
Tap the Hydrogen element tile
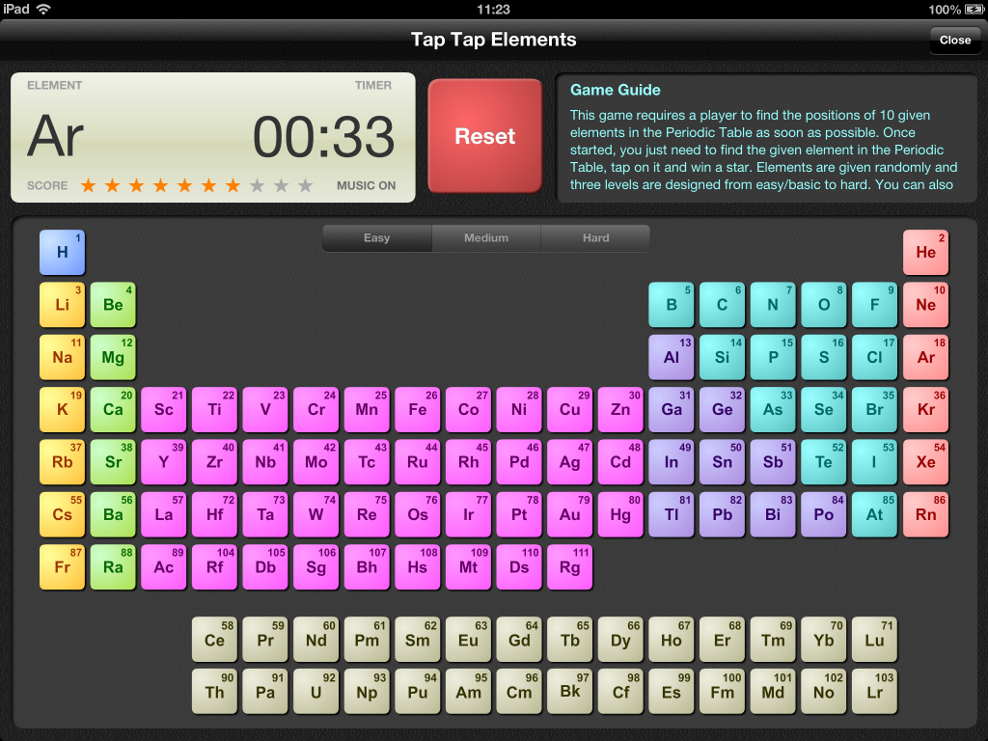(62, 252)
